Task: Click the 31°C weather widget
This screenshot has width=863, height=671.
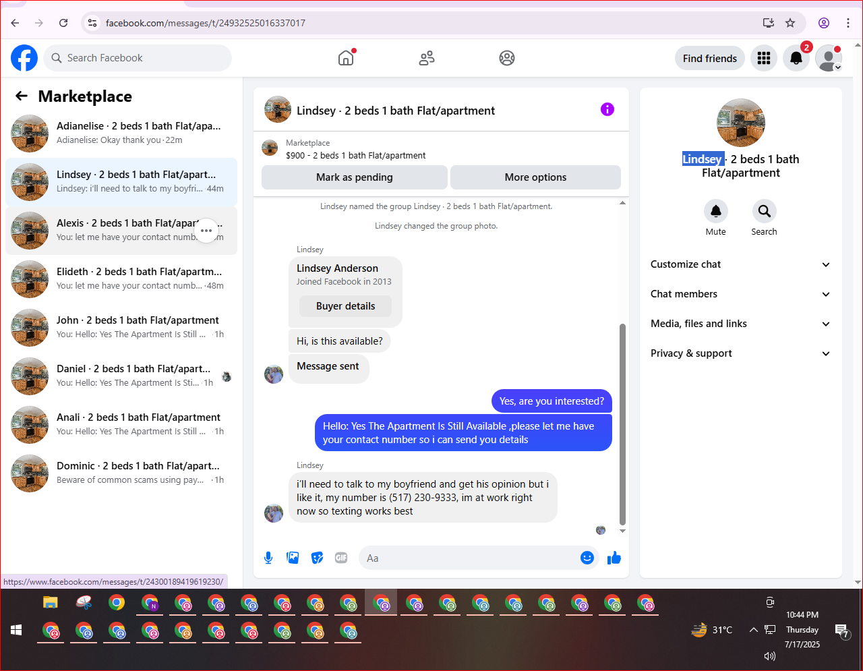Action: pyautogui.click(x=712, y=630)
